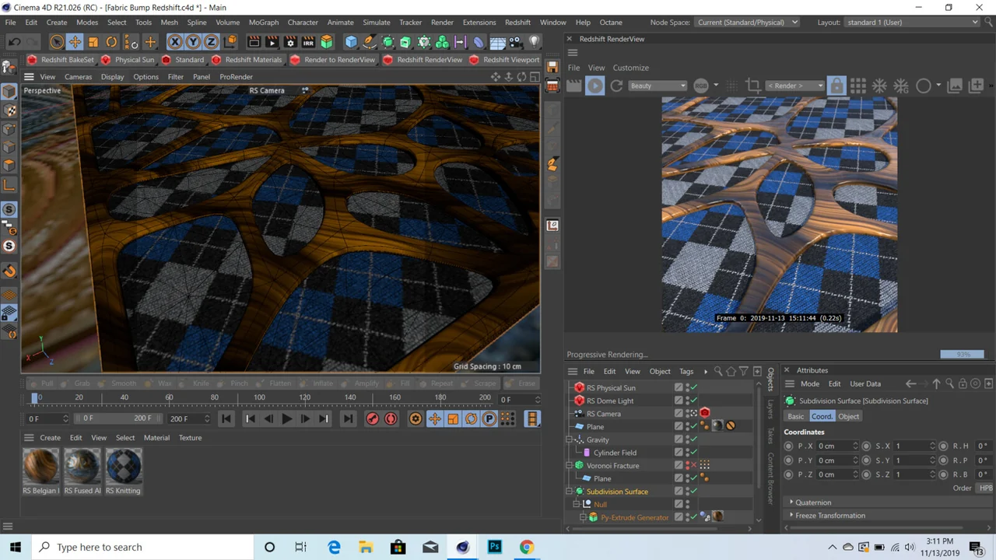Image resolution: width=996 pixels, height=560 pixels.
Task: Open the RGB channel dropdown arrow
Action: coord(716,86)
